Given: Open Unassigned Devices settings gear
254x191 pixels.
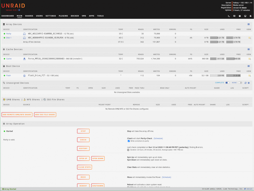Looking at the screenshot, I should pyautogui.click(x=249, y=83).
